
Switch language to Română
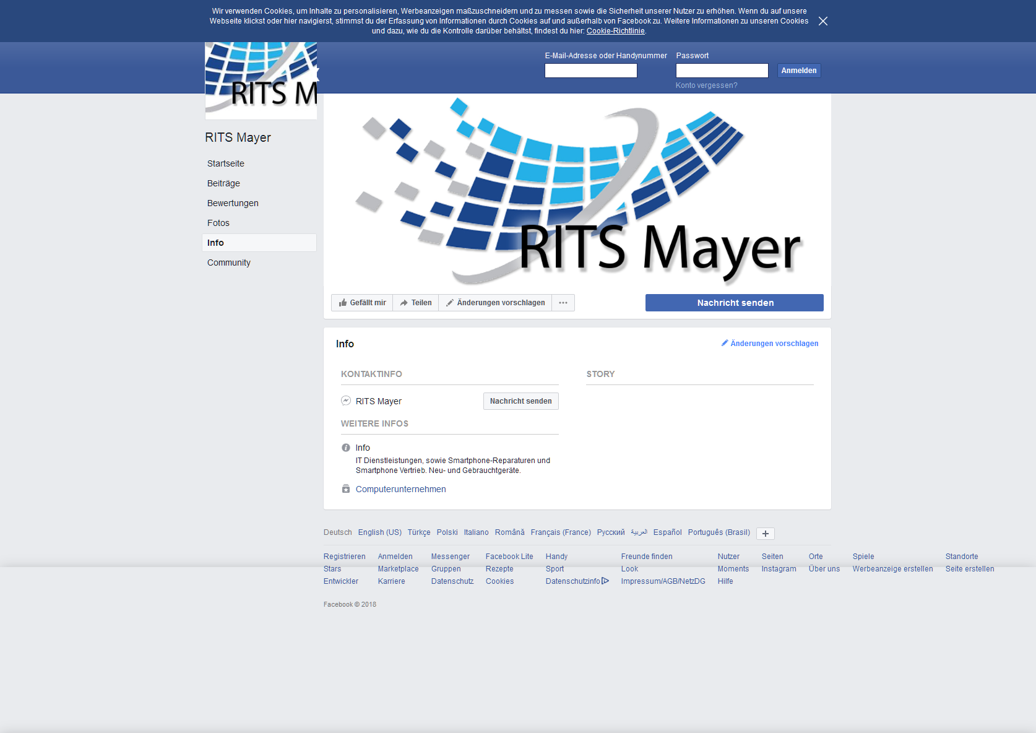(509, 532)
